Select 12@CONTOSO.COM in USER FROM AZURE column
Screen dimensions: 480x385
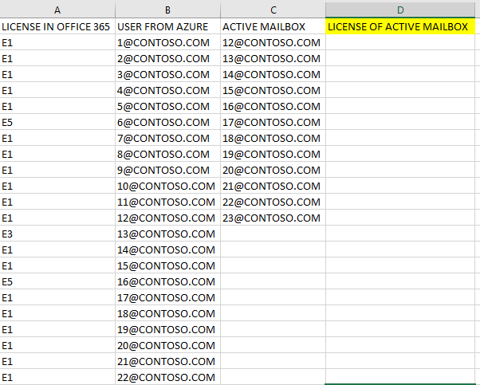[x=167, y=218]
